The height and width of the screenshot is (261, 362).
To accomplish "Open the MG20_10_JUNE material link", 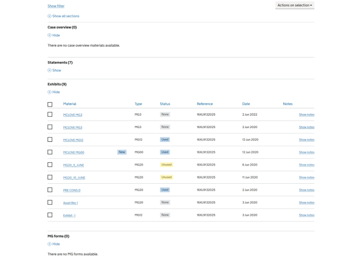I will (74, 177).
